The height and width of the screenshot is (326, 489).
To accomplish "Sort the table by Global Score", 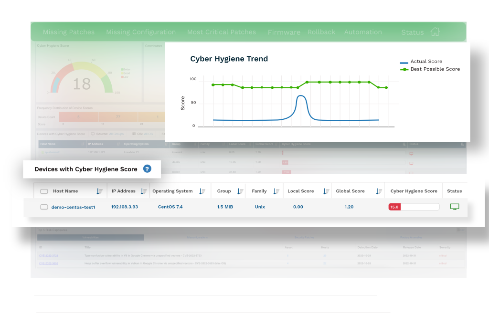I will click(x=380, y=190).
